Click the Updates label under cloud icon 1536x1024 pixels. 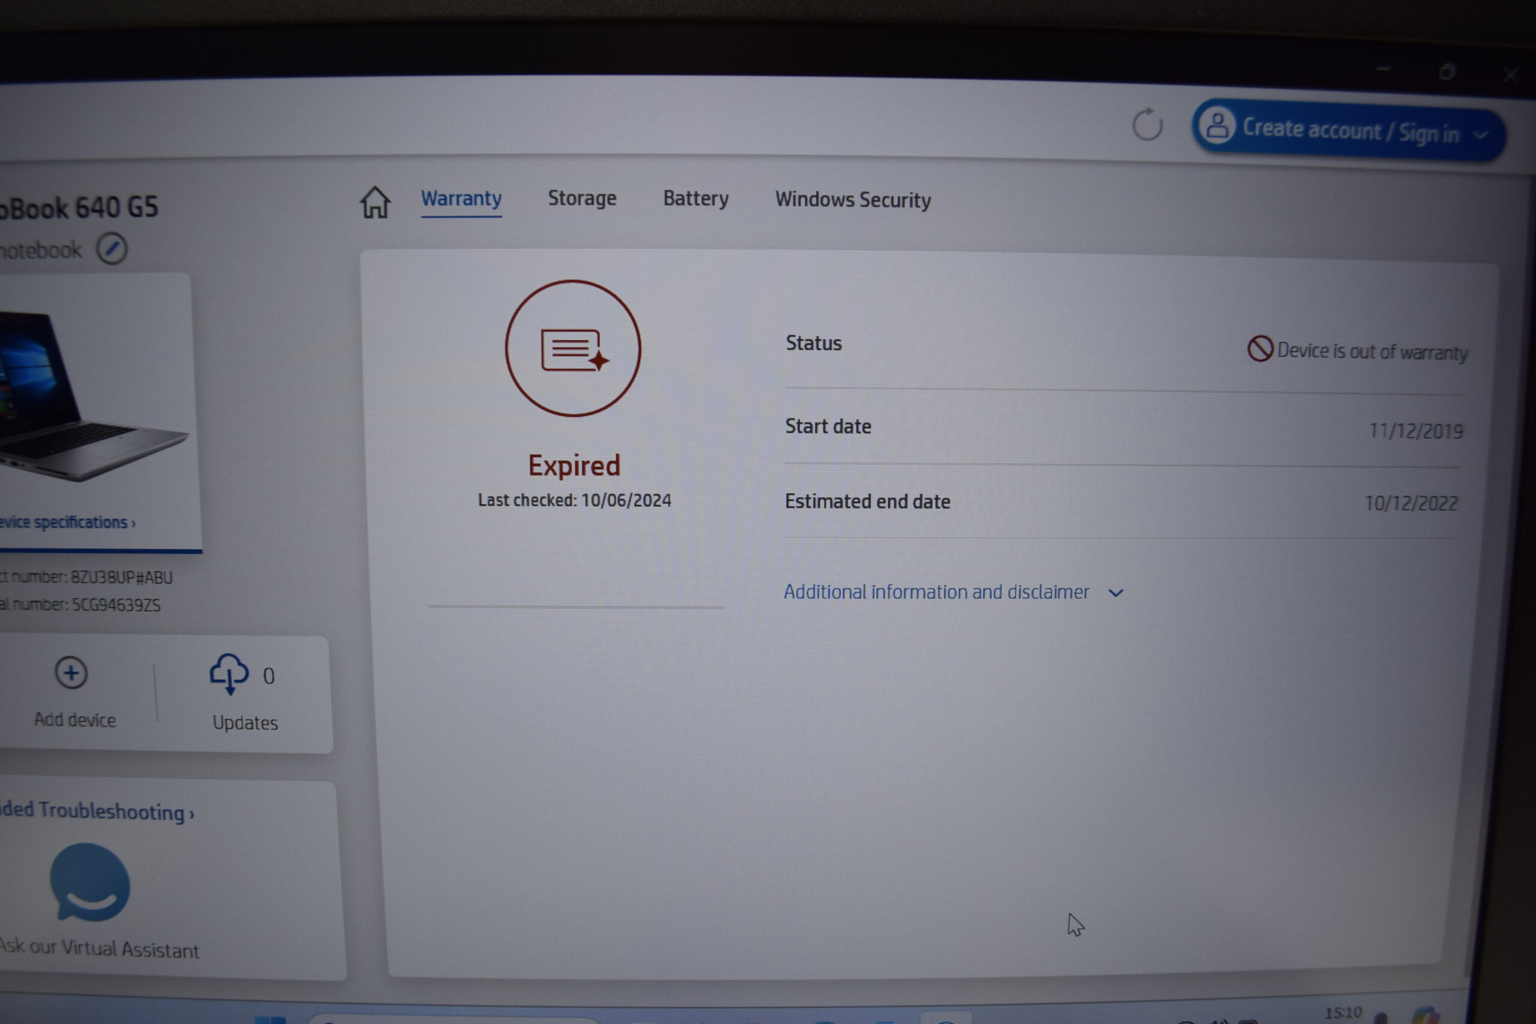point(245,723)
